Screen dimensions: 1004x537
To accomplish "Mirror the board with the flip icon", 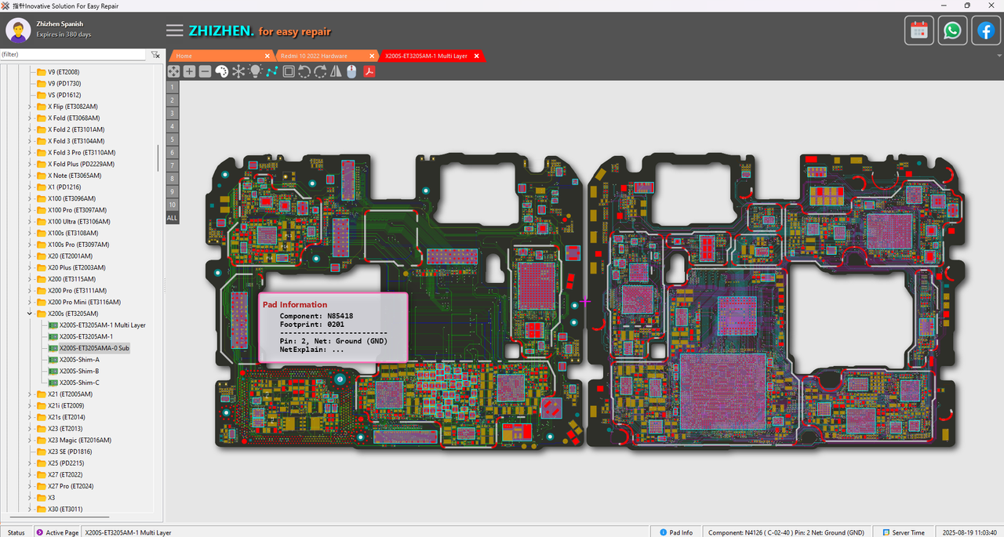I will (x=336, y=71).
